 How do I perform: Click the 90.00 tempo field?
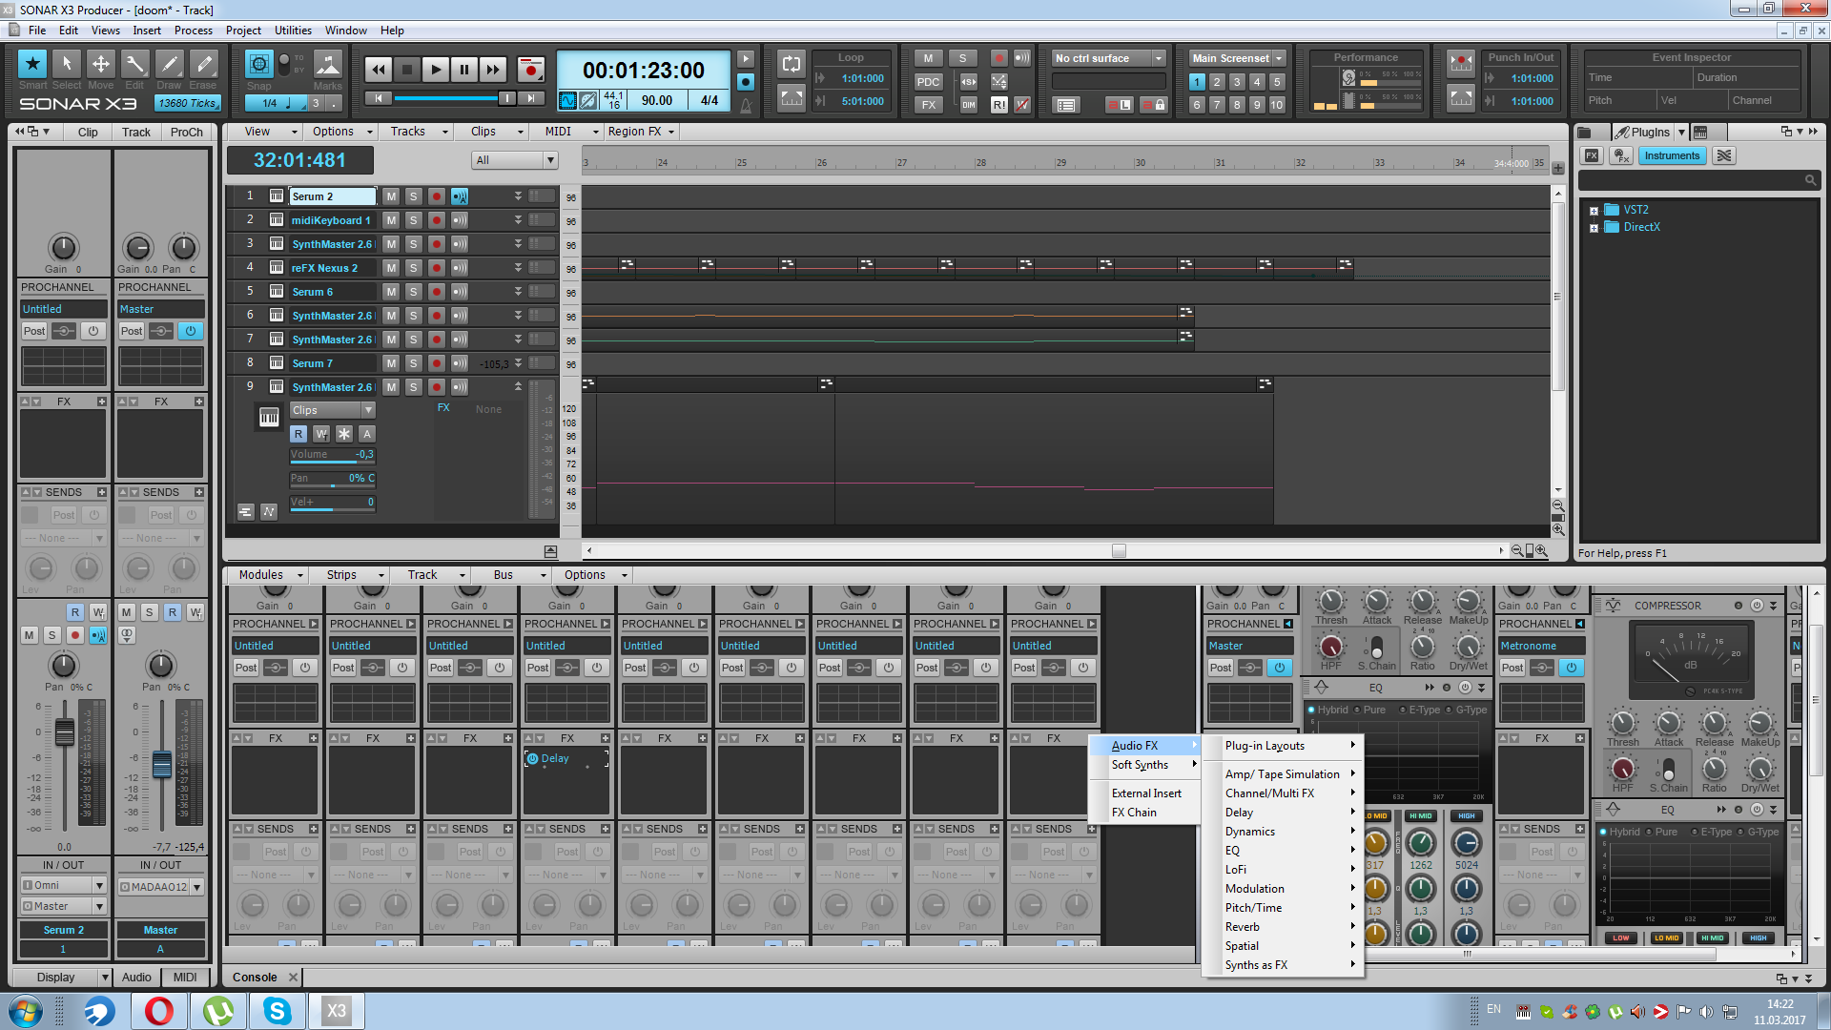(656, 100)
